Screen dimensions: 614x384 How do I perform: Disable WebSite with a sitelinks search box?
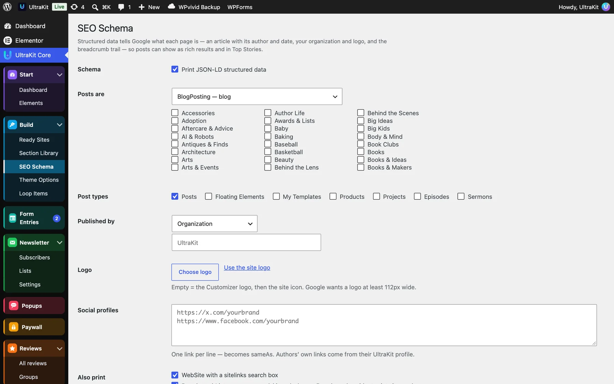coord(175,375)
